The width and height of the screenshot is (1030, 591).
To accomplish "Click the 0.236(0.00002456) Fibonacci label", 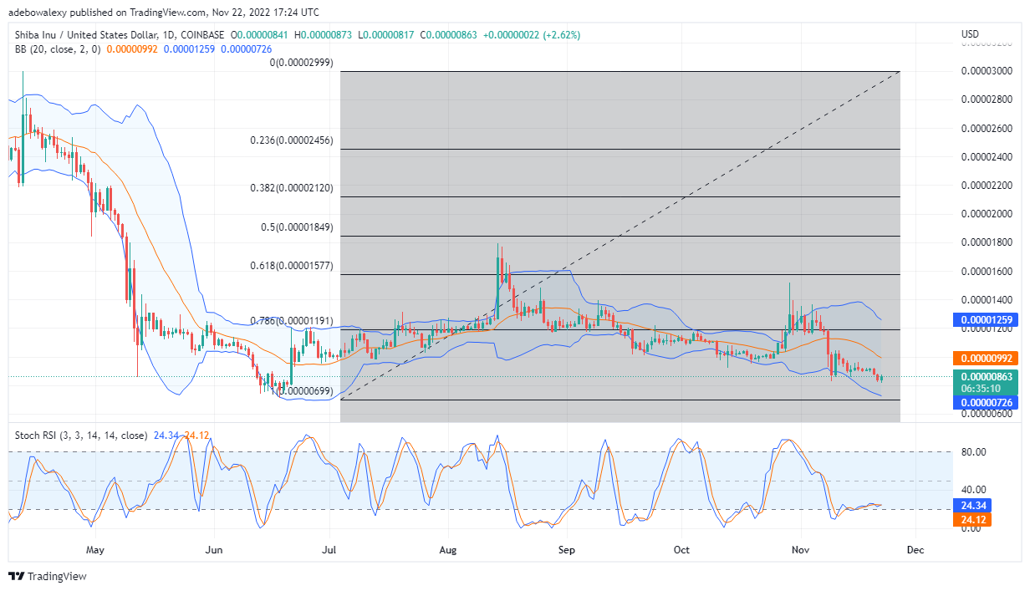I will (292, 140).
